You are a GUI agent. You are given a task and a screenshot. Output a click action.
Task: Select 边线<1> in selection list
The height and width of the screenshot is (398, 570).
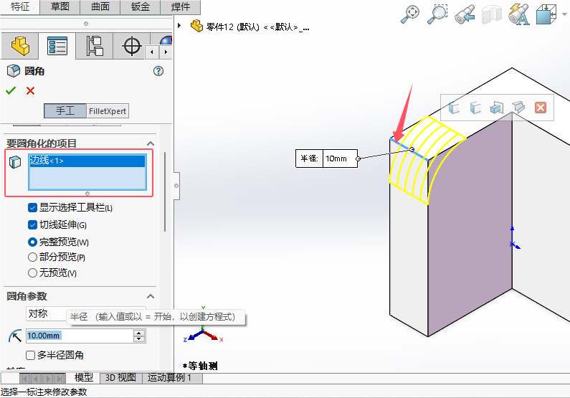tap(87, 161)
